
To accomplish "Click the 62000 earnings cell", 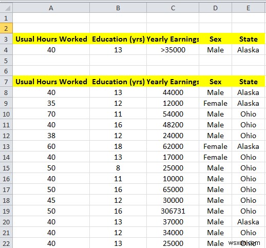I will tap(173, 146).
